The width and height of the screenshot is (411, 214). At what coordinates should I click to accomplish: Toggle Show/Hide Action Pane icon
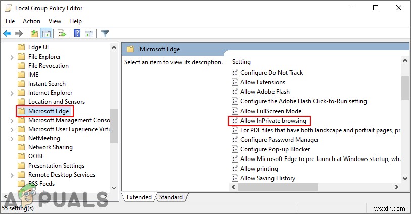89,34
